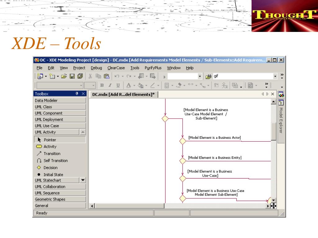Click the Line Color icon

tap(152, 86)
